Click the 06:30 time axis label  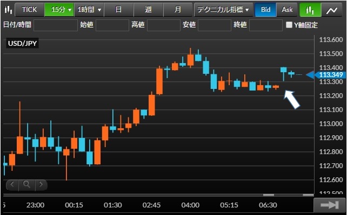(x=268, y=205)
